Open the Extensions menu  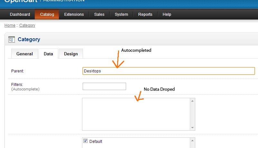(x=74, y=14)
